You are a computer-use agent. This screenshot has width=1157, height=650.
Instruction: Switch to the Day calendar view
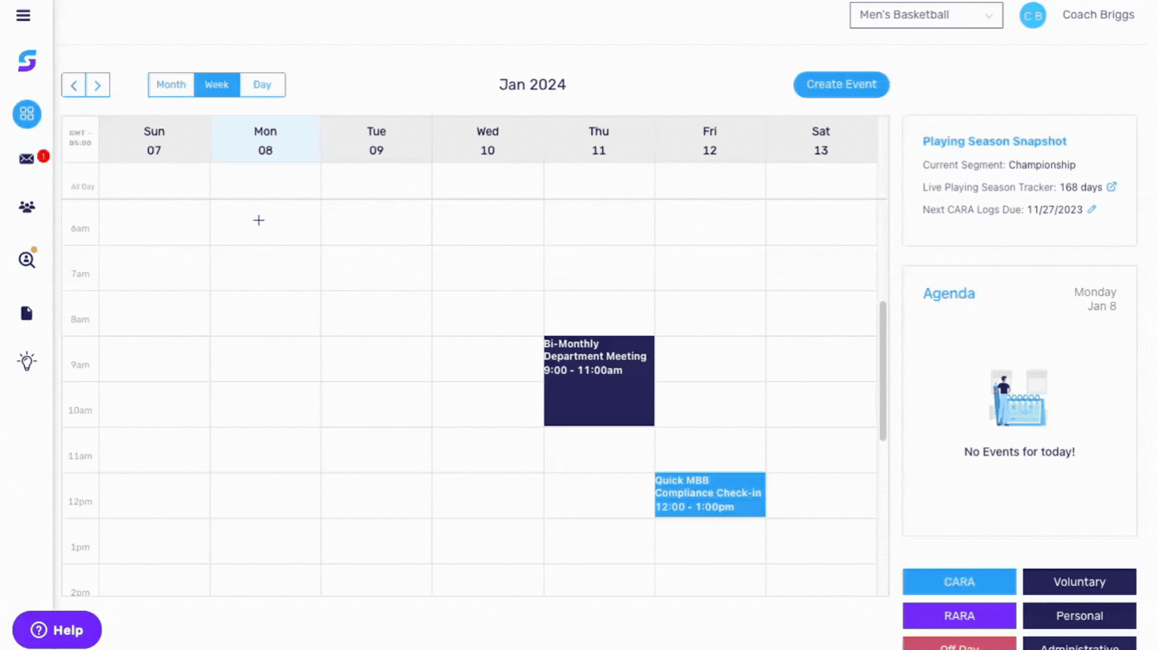262,84
